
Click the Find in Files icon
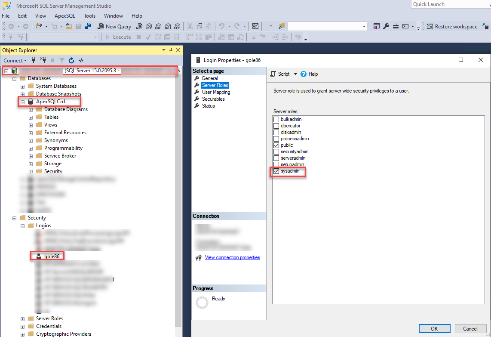click(x=282, y=27)
